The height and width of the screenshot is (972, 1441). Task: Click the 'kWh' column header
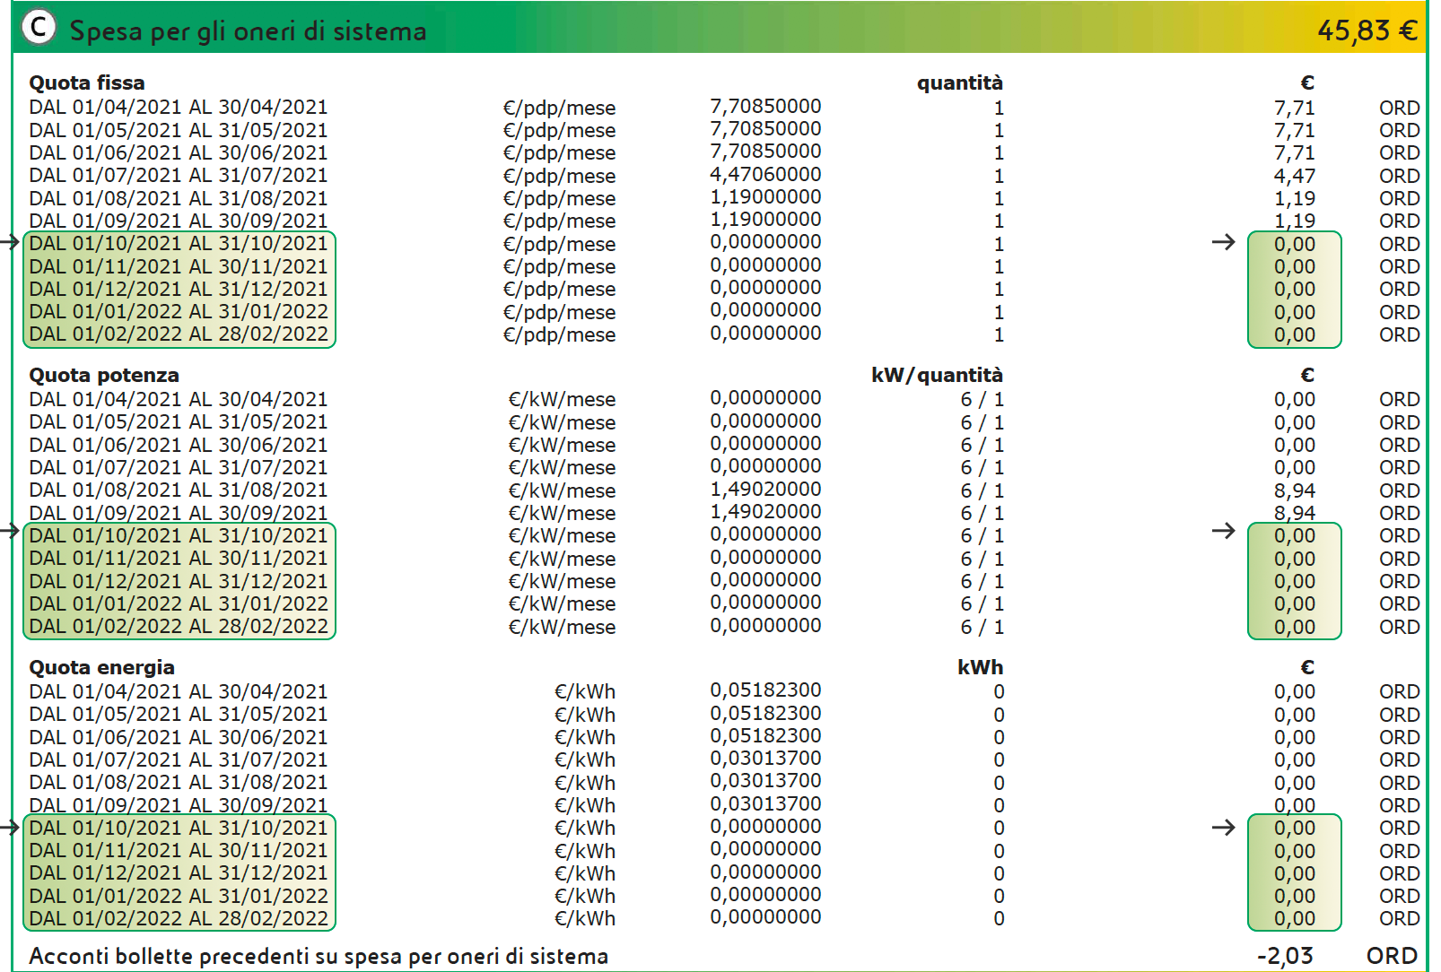[980, 668]
